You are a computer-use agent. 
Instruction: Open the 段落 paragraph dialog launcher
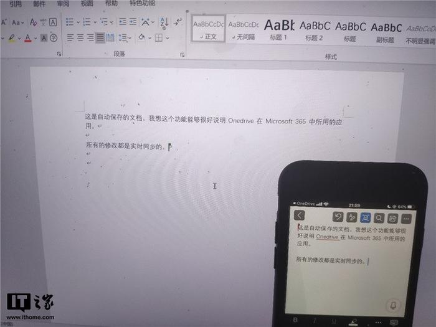click(x=182, y=55)
